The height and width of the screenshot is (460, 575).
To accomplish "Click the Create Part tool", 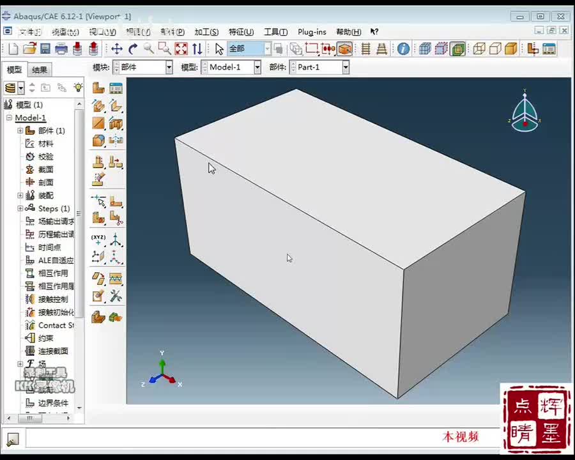I will coord(98,88).
